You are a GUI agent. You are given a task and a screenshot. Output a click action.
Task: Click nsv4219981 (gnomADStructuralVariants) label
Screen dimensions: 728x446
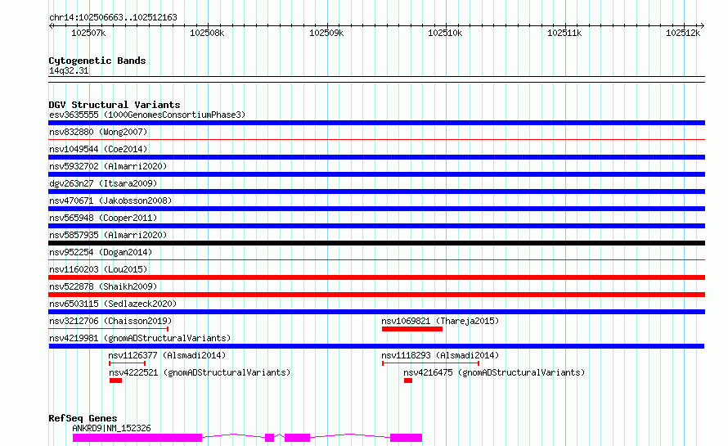[140, 338]
